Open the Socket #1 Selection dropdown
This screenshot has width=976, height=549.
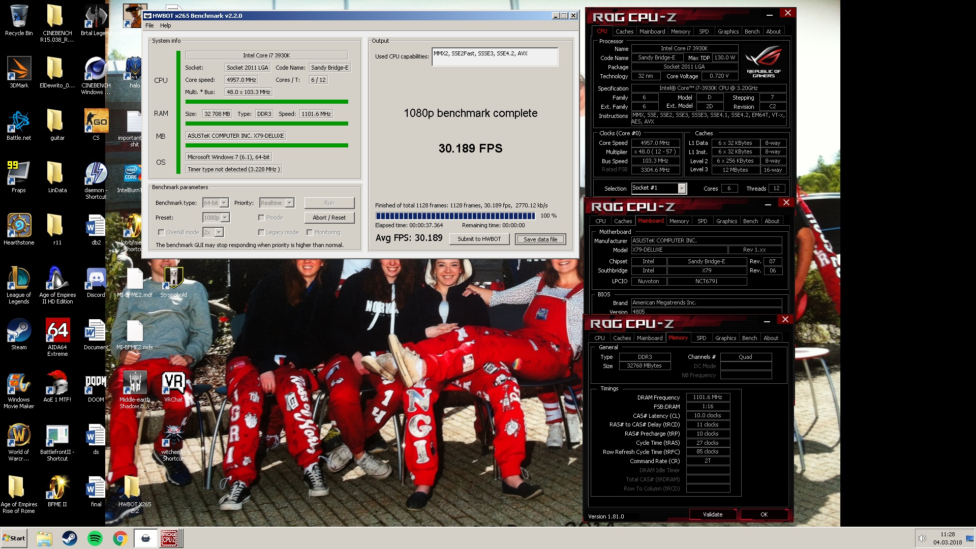(659, 188)
